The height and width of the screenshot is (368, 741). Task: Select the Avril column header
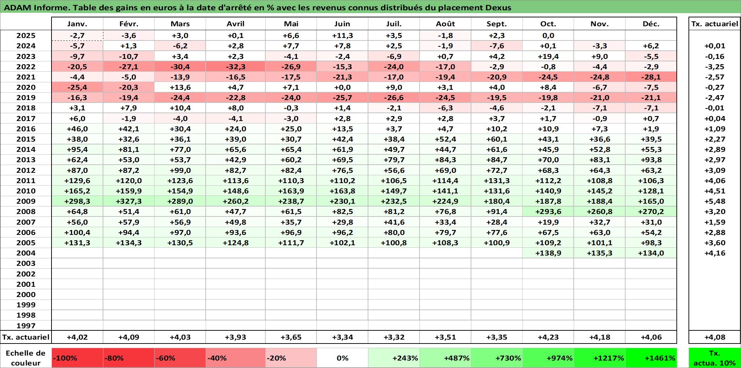[236, 24]
